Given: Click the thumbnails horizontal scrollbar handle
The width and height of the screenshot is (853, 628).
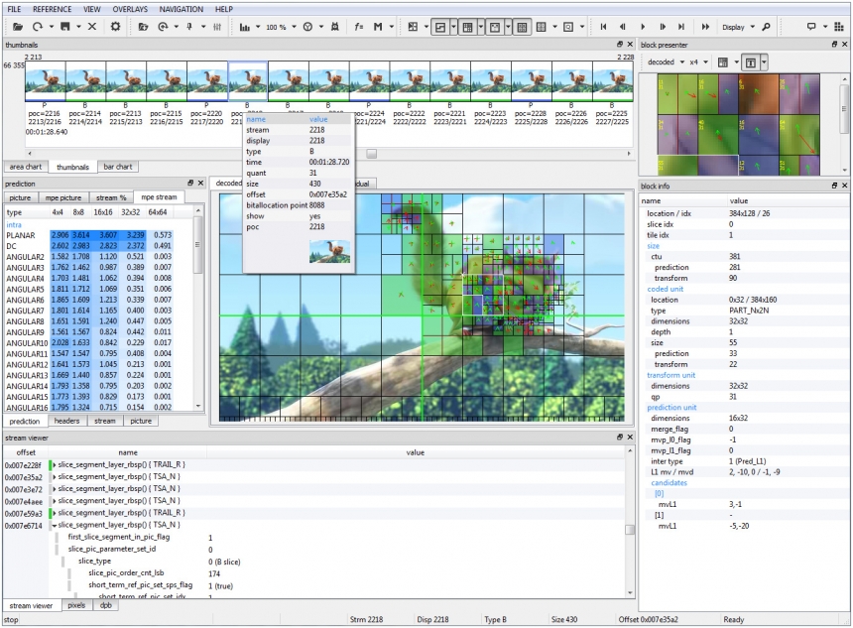Looking at the screenshot, I should (372, 154).
